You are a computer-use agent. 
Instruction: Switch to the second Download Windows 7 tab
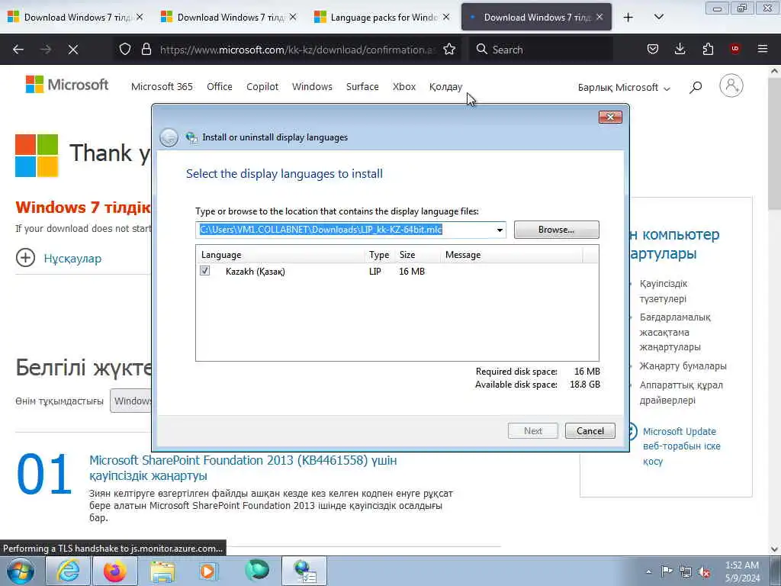(229, 18)
